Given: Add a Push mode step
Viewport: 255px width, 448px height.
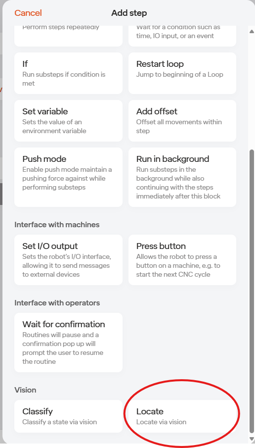Looking at the screenshot, I should pyautogui.click(x=69, y=177).
